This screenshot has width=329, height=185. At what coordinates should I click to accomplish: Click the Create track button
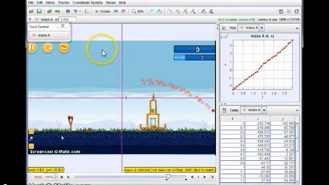[103, 11]
